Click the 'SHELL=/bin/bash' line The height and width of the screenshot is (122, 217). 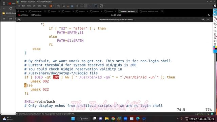40,102
